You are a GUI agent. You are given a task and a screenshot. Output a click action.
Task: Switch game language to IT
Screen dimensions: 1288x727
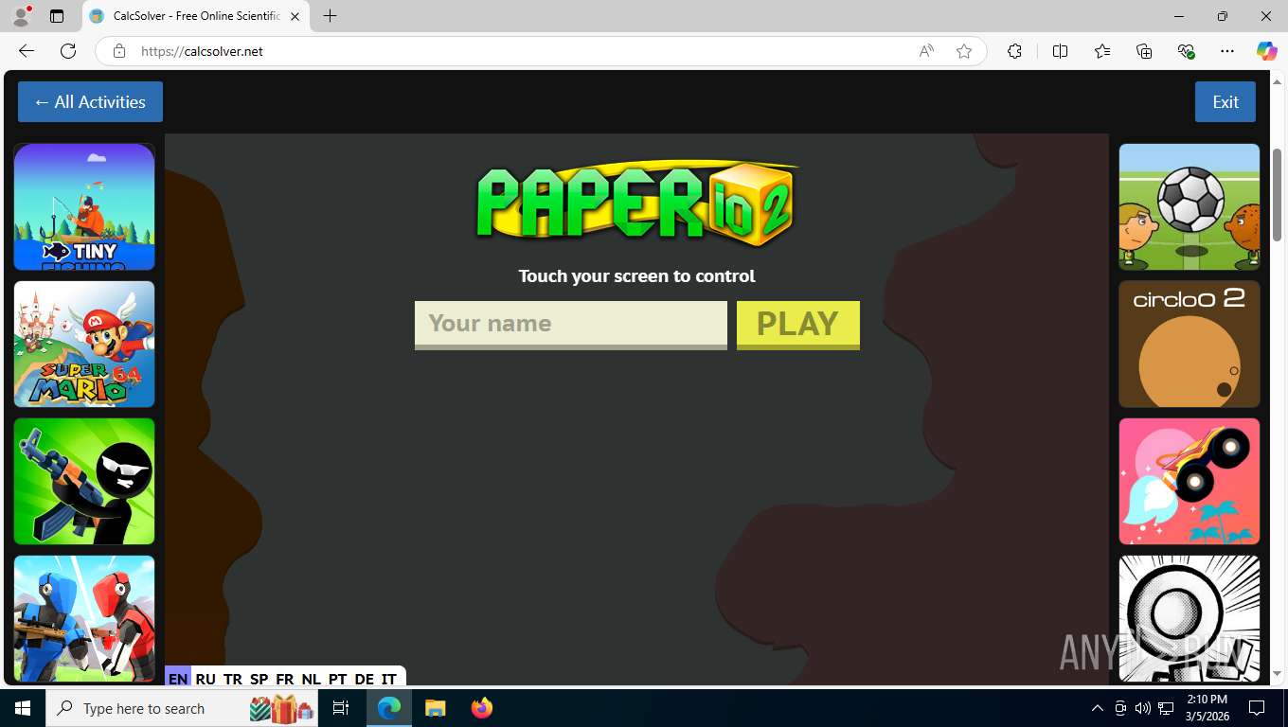388,679
